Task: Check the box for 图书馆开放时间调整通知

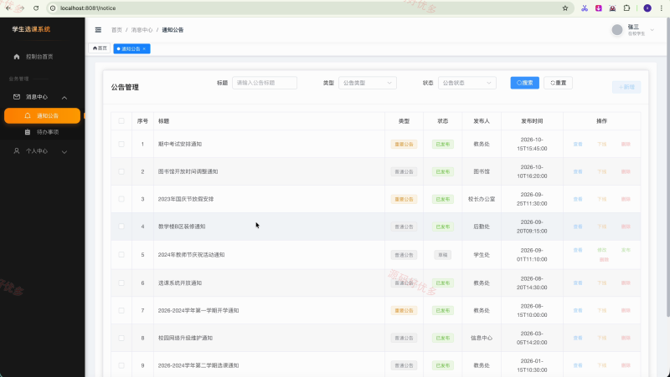Action: [121, 171]
